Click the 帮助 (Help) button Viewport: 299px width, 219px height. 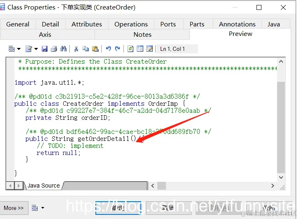[269, 208]
